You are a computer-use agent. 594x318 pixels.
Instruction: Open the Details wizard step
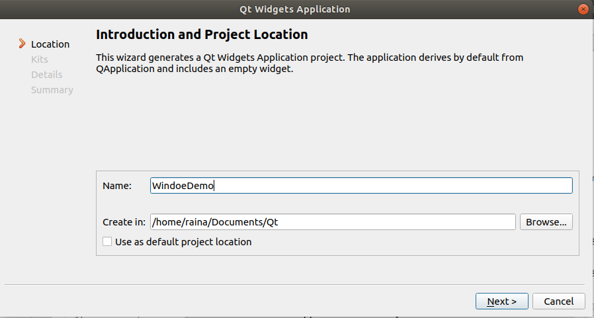(x=47, y=75)
